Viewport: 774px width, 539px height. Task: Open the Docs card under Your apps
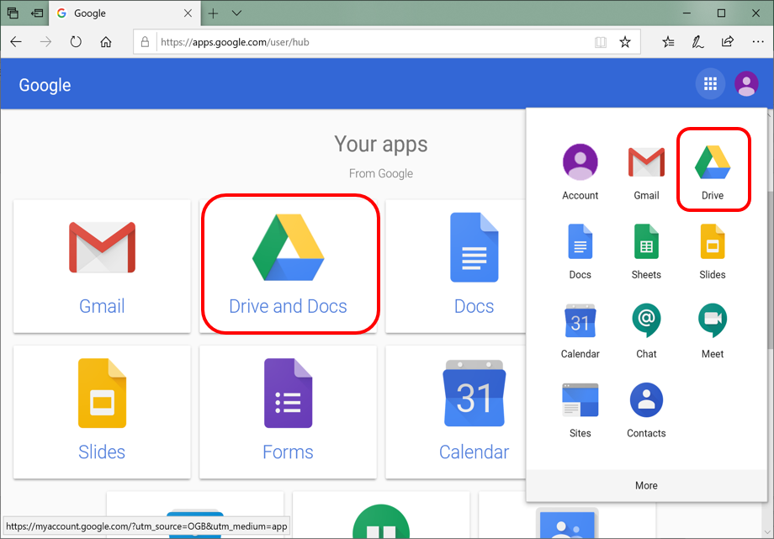click(x=456, y=266)
